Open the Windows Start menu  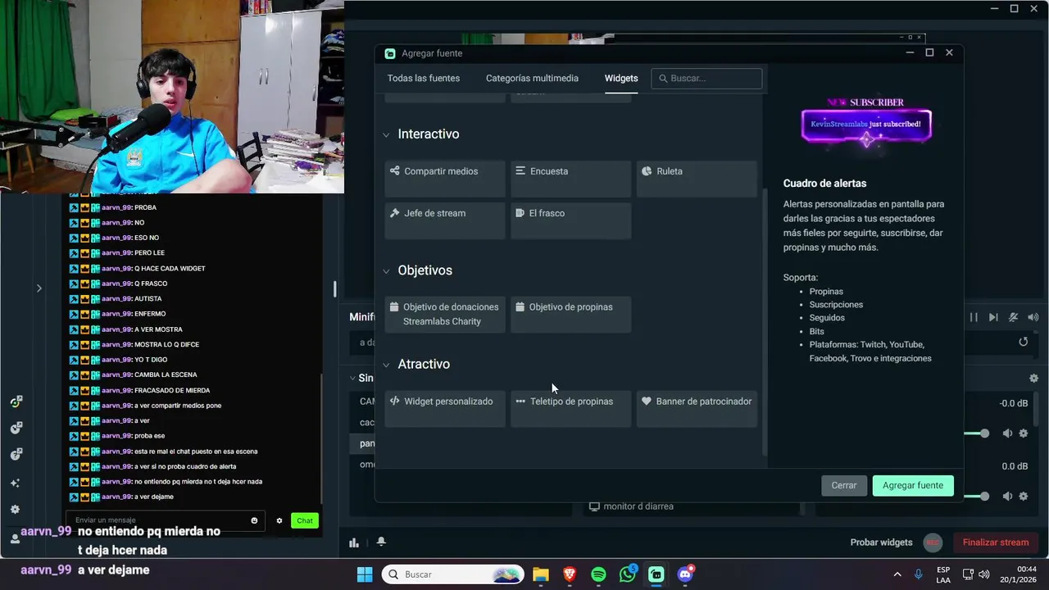click(365, 574)
